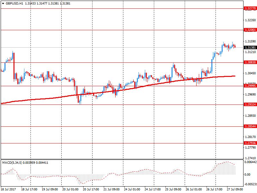Click the GBPUSD,H1 symbol title text
The image size is (257, 193).
pyautogui.click(x=14, y=4)
